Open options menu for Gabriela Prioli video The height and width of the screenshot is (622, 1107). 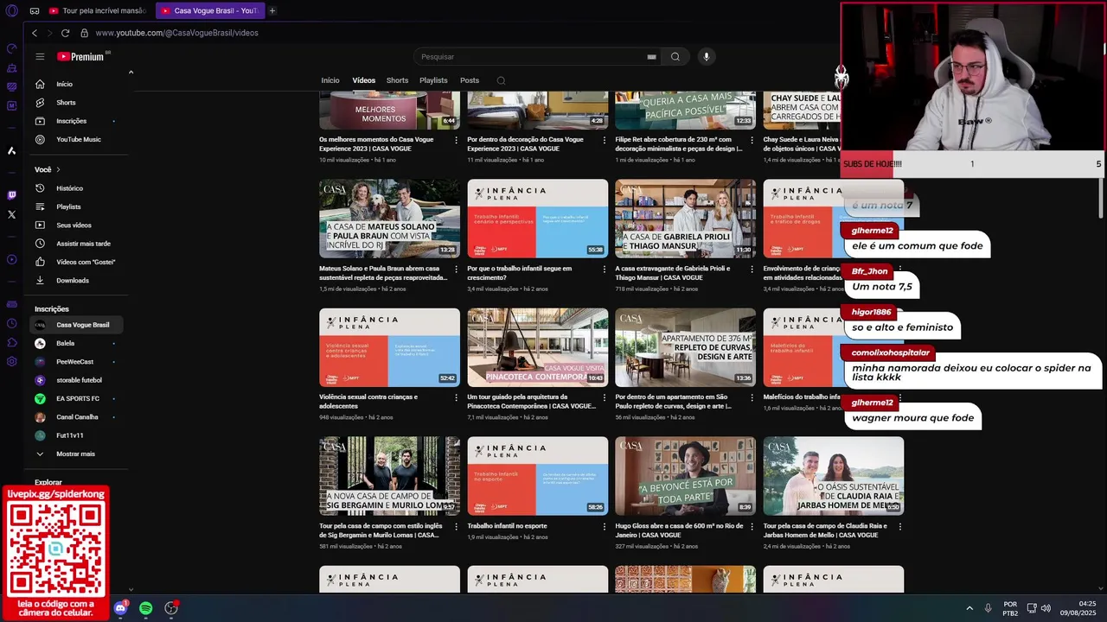752,269
